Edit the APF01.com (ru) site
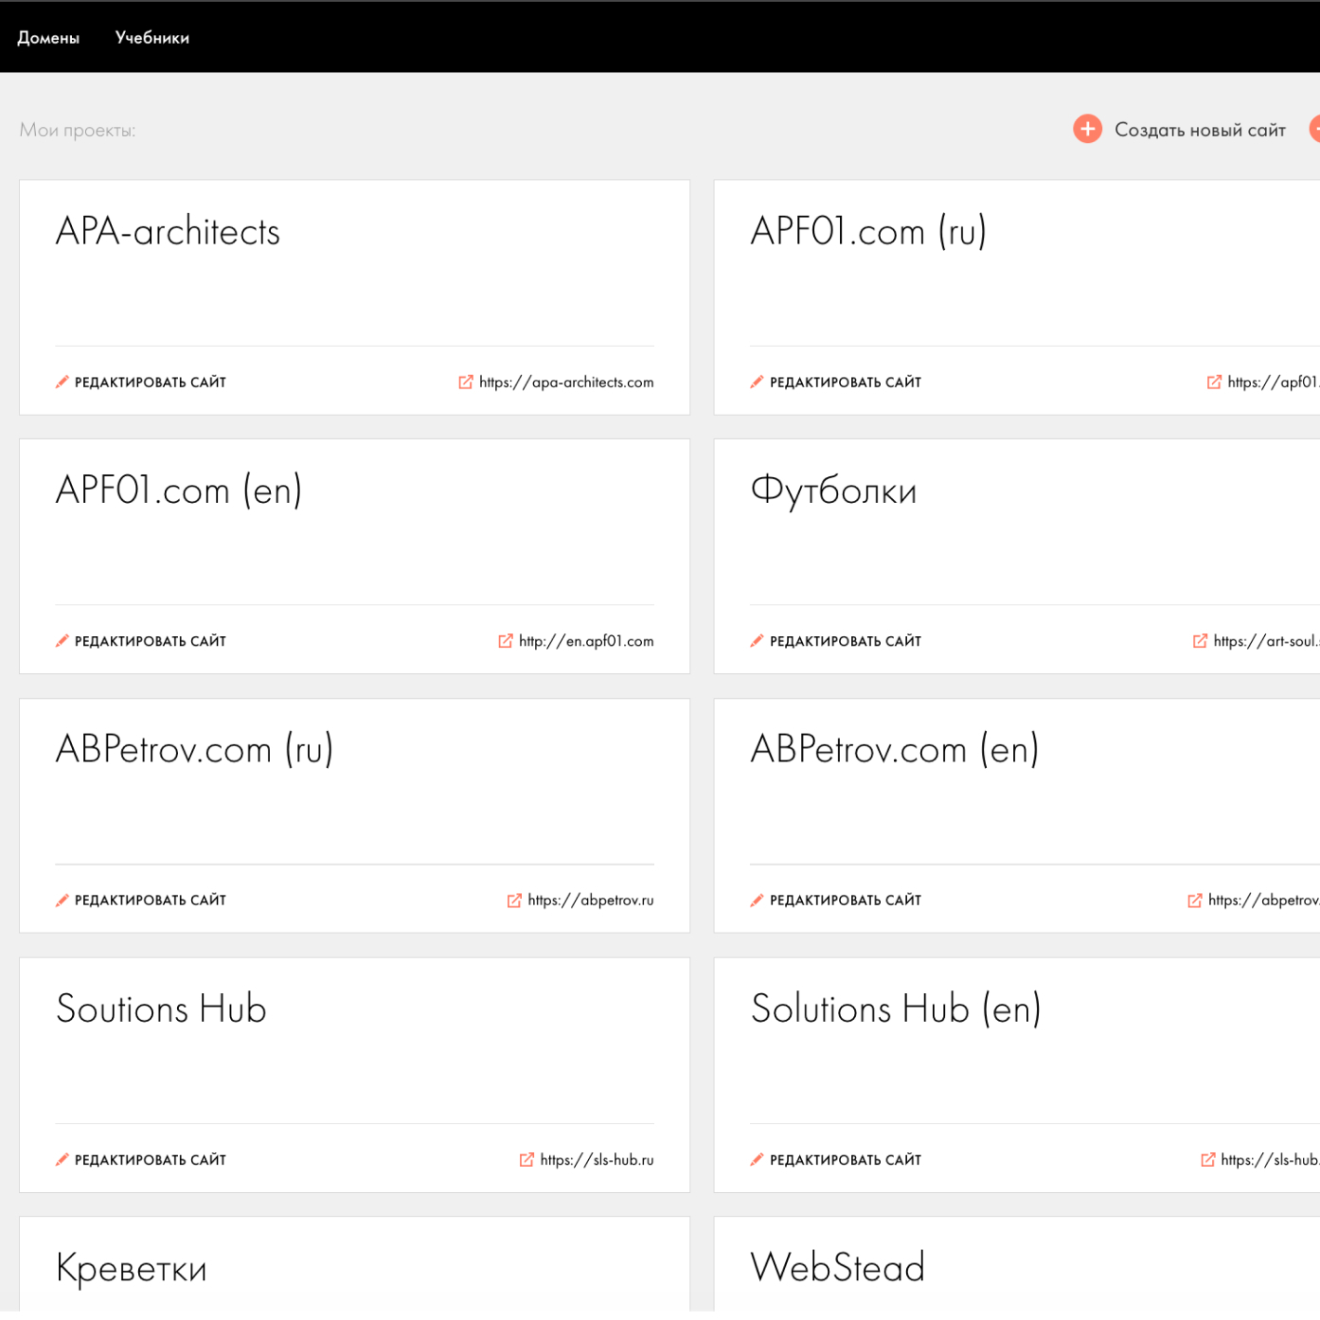1320x1320 pixels. 846,383
